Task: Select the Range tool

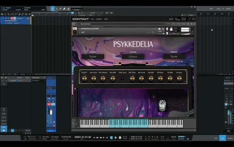Action: coord(57,9)
